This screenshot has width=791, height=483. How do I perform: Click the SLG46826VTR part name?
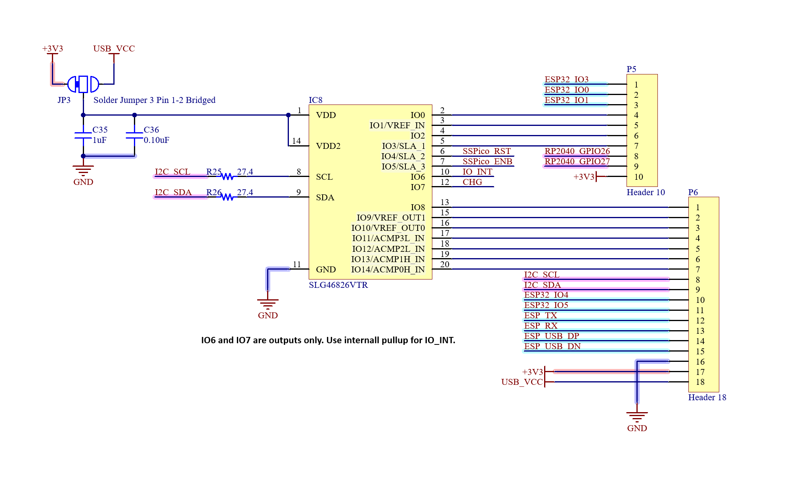coord(338,285)
